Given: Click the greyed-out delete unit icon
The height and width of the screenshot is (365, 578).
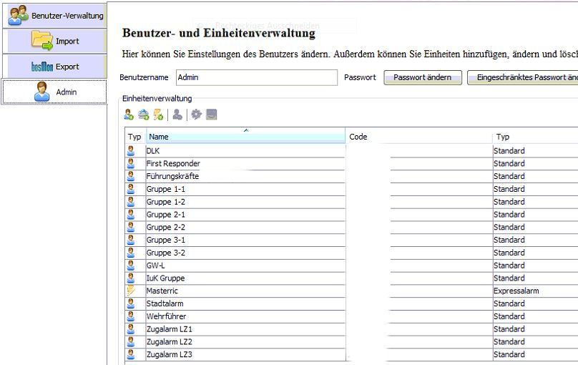Looking at the screenshot, I should (x=177, y=115).
